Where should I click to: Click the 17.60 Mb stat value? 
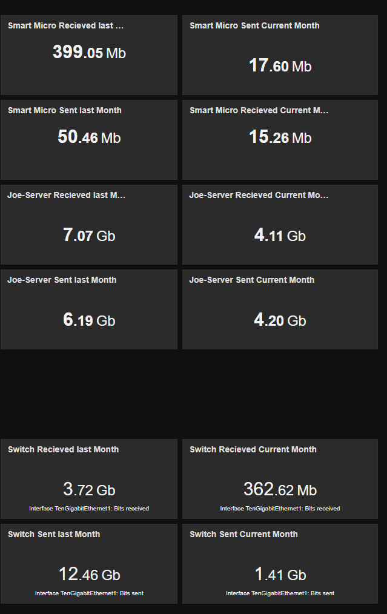click(x=280, y=66)
